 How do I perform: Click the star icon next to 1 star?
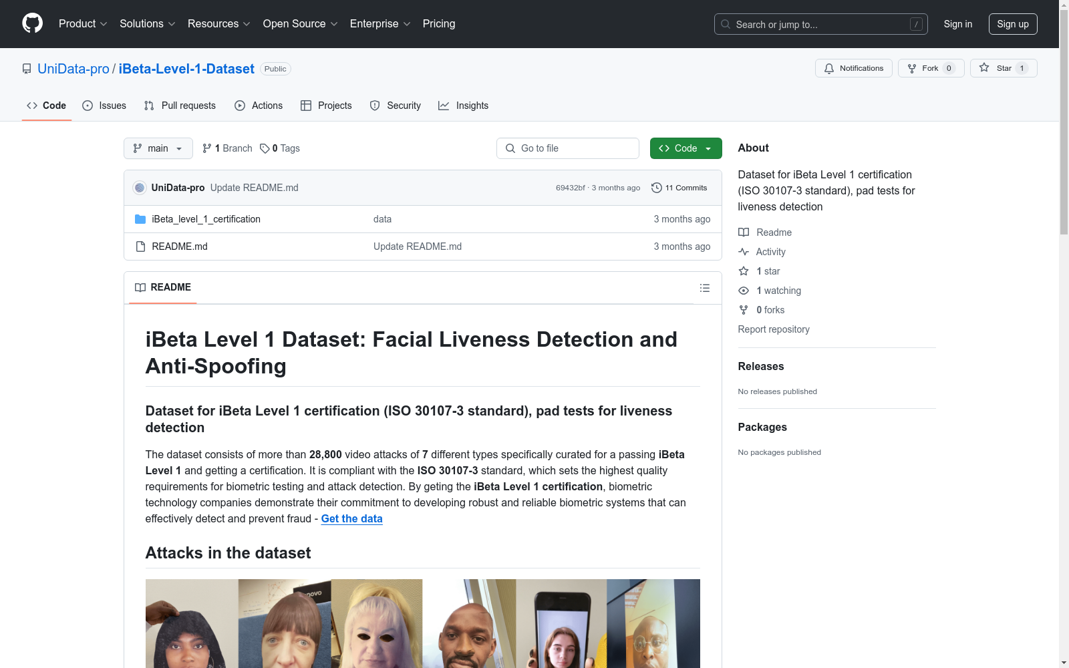pyautogui.click(x=744, y=271)
